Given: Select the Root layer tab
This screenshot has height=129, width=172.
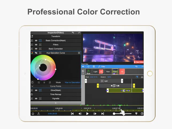Looking at the screenshot, I should point(89,71).
